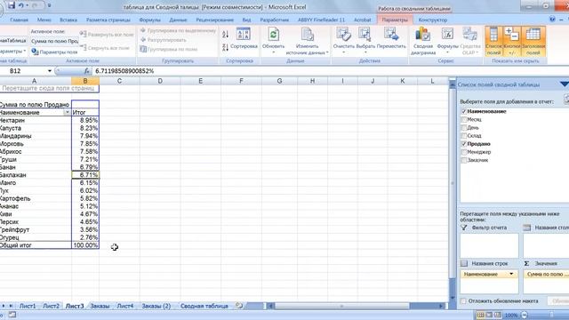Uncheck the Продано field checkbox

point(464,144)
